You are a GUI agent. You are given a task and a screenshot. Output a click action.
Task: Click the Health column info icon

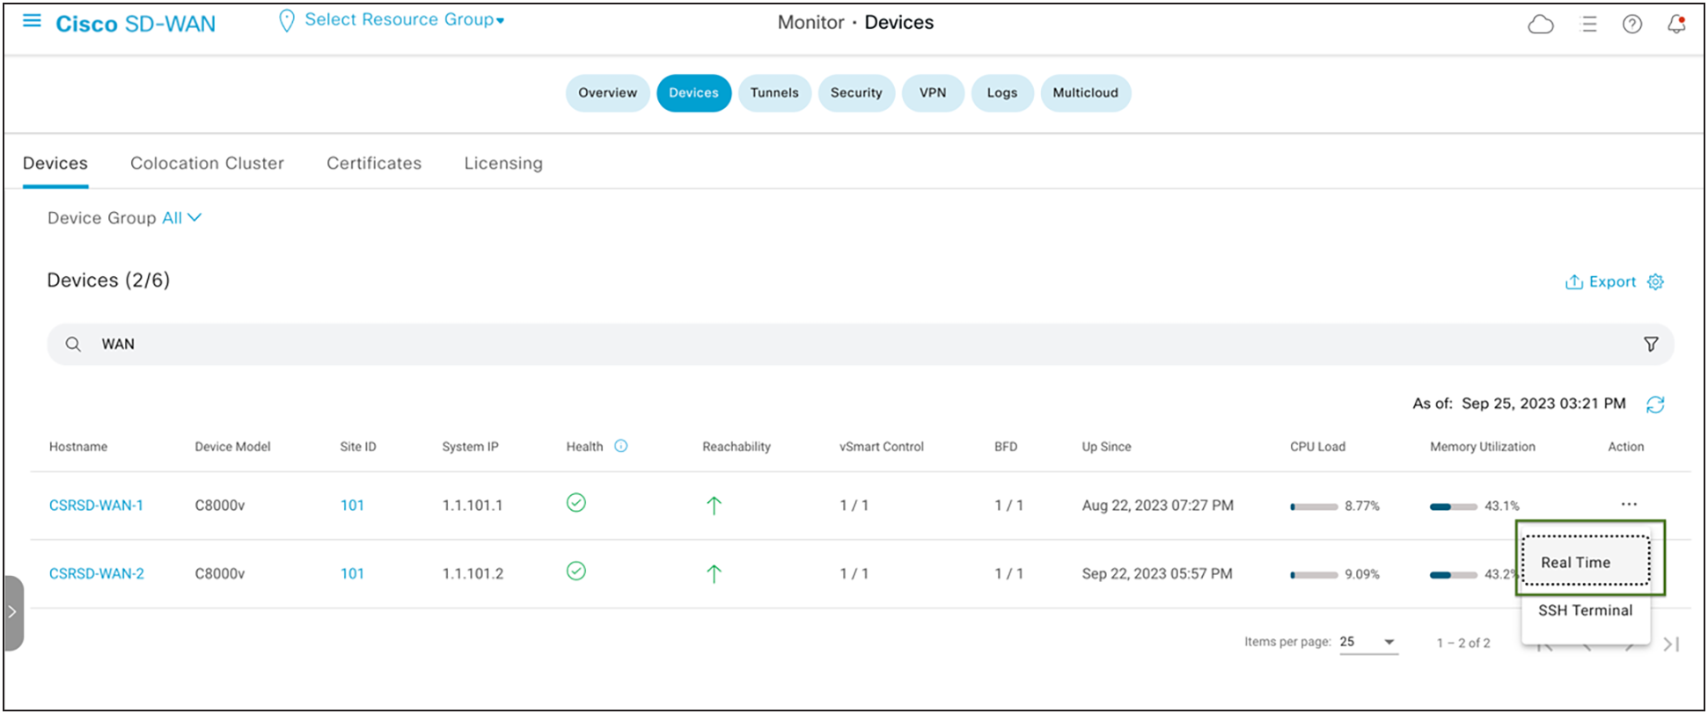621,446
